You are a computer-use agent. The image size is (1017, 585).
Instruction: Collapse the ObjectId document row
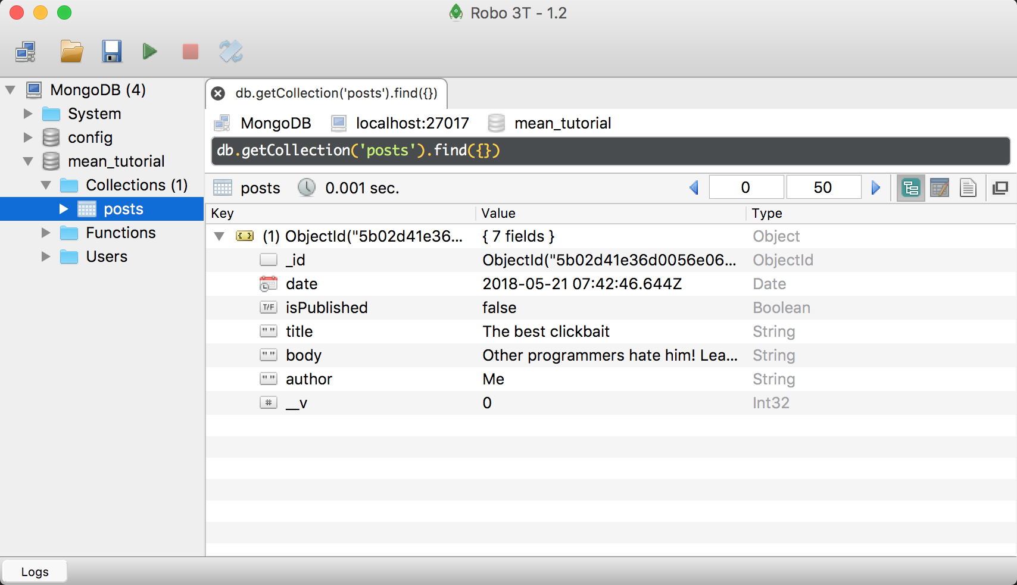pyautogui.click(x=219, y=236)
